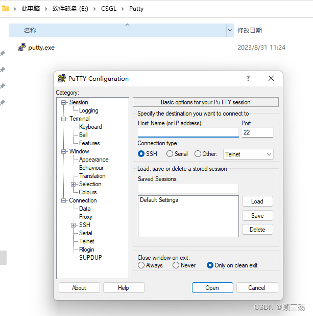Click the Cancel button
Screen dimensions: 313x316
257,287
